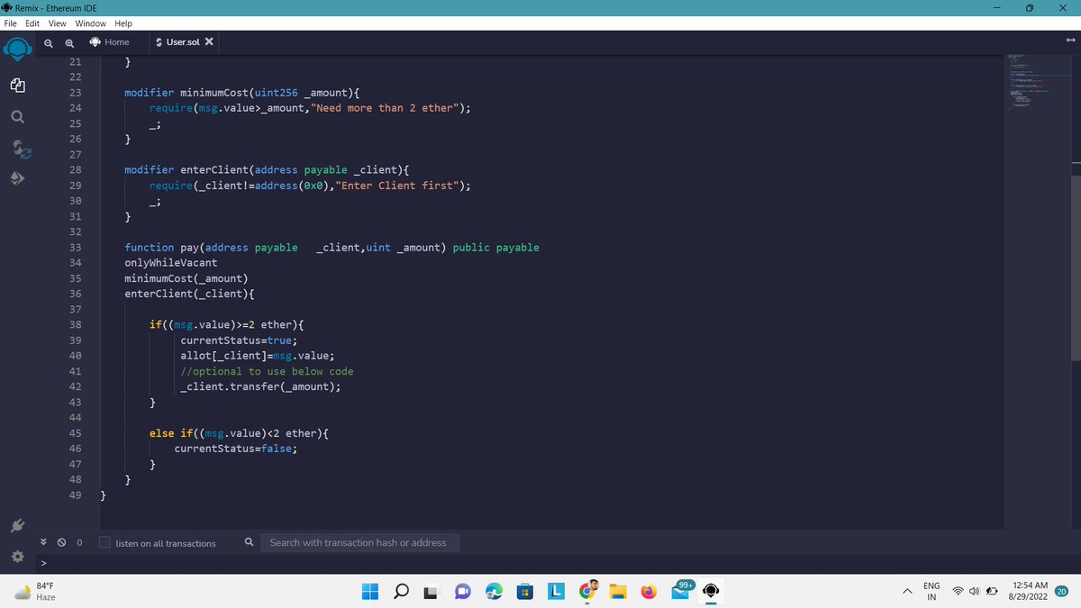The width and height of the screenshot is (1081, 608).
Task: Open the Wi-Fi network tray icon
Action: [959, 592]
